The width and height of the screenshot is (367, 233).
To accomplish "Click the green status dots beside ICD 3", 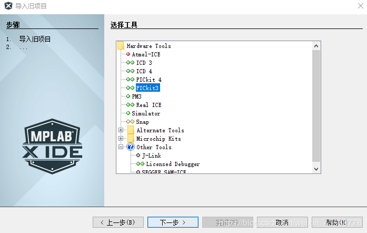I will (x=130, y=63).
